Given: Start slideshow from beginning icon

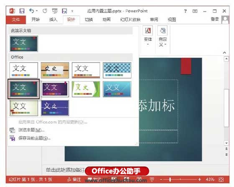Looking at the screenshot, I should coord(55,11).
